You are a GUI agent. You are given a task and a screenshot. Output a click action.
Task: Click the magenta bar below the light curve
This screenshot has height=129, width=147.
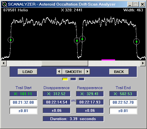click(108, 60)
